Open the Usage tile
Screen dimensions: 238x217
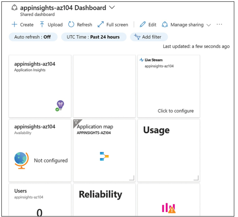pos(169,150)
